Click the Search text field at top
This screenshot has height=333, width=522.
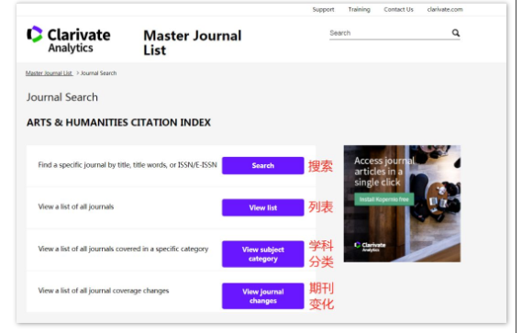(x=390, y=33)
